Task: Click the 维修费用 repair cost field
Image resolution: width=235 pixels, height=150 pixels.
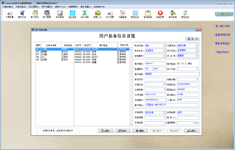Action: tap(188, 123)
